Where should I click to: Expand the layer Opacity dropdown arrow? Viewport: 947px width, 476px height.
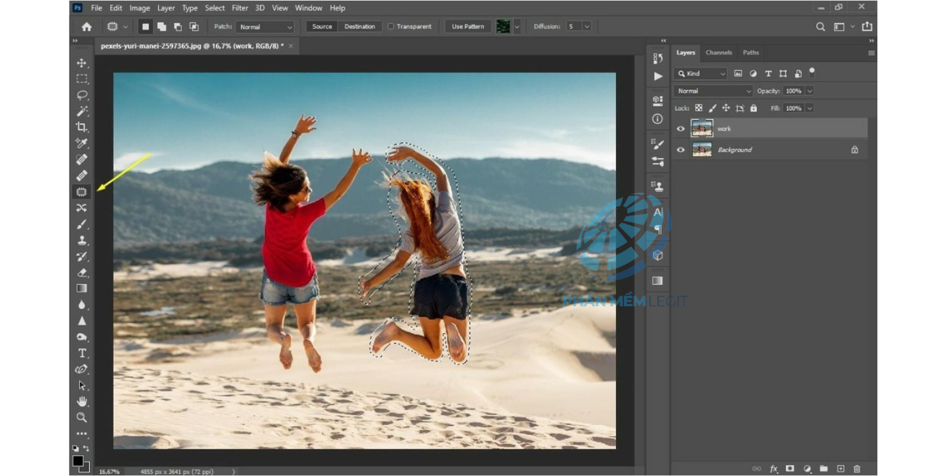point(809,91)
